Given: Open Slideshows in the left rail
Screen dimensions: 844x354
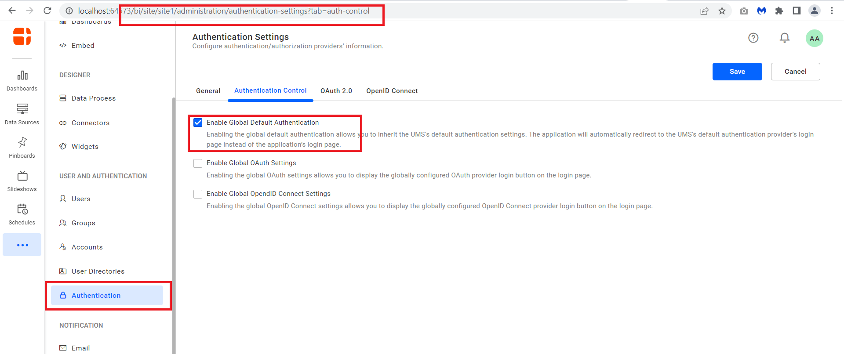Looking at the screenshot, I should coord(22,181).
